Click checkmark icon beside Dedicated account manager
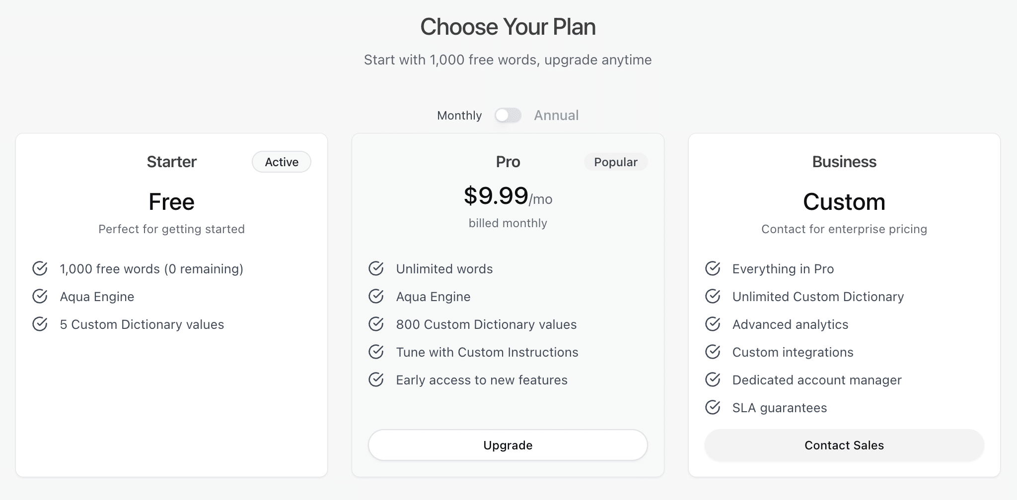Viewport: 1017px width, 500px height. (713, 379)
